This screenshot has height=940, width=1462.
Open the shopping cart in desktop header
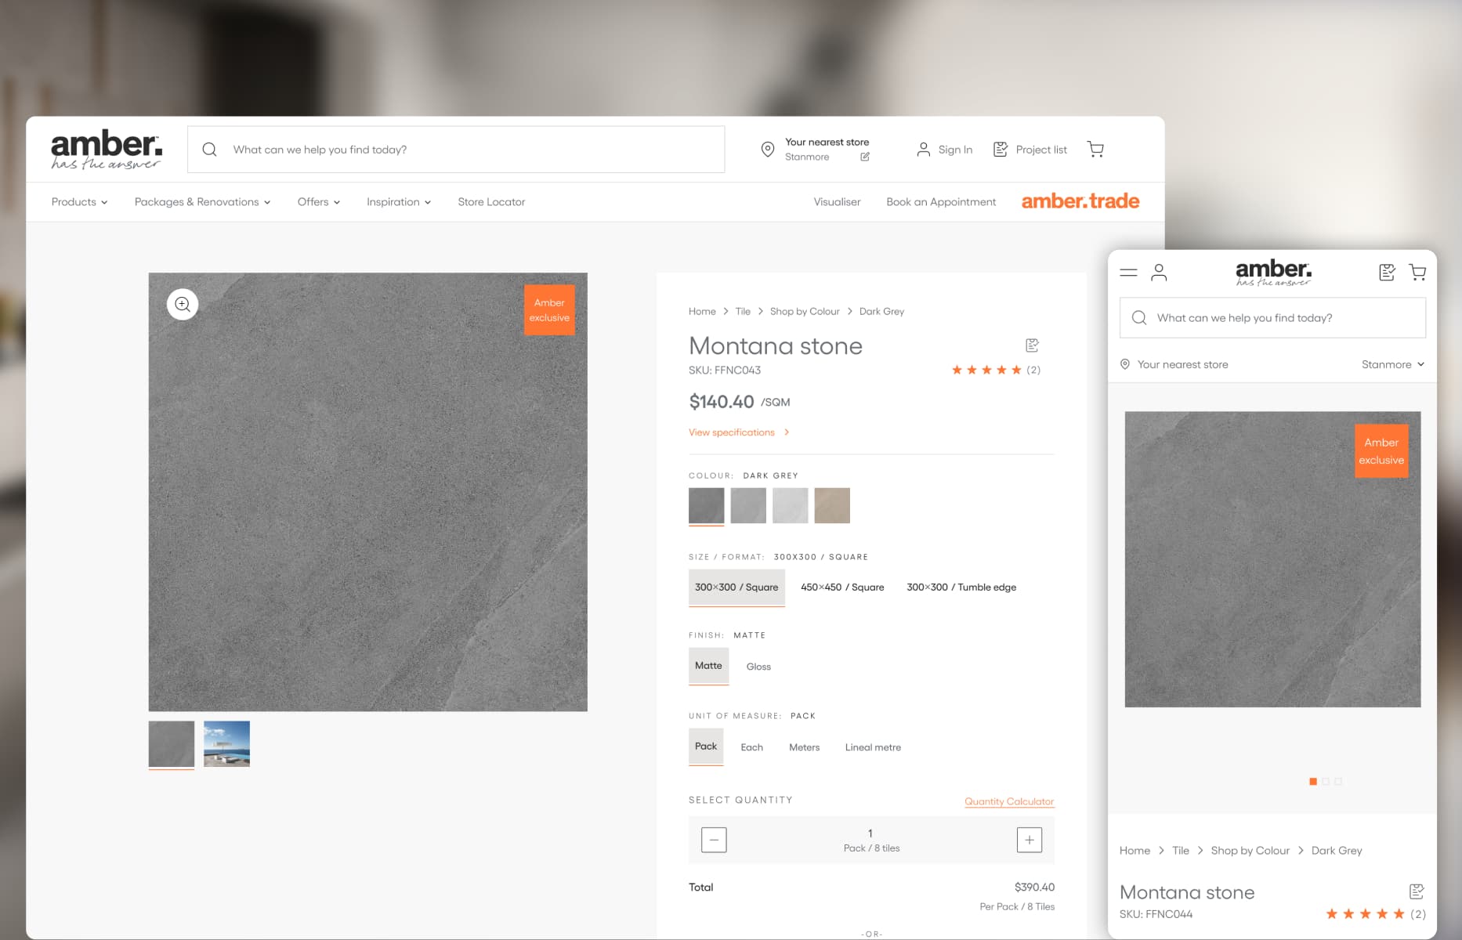(x=1095, y=150)
